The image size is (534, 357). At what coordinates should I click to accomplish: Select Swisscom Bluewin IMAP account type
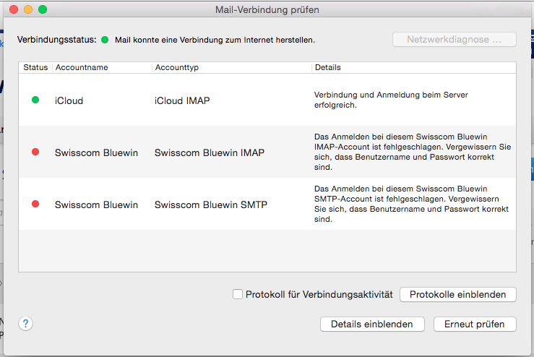coord(210,152)
